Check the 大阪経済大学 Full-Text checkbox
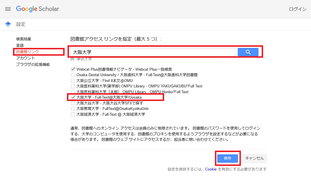 (x=73, y=115)
